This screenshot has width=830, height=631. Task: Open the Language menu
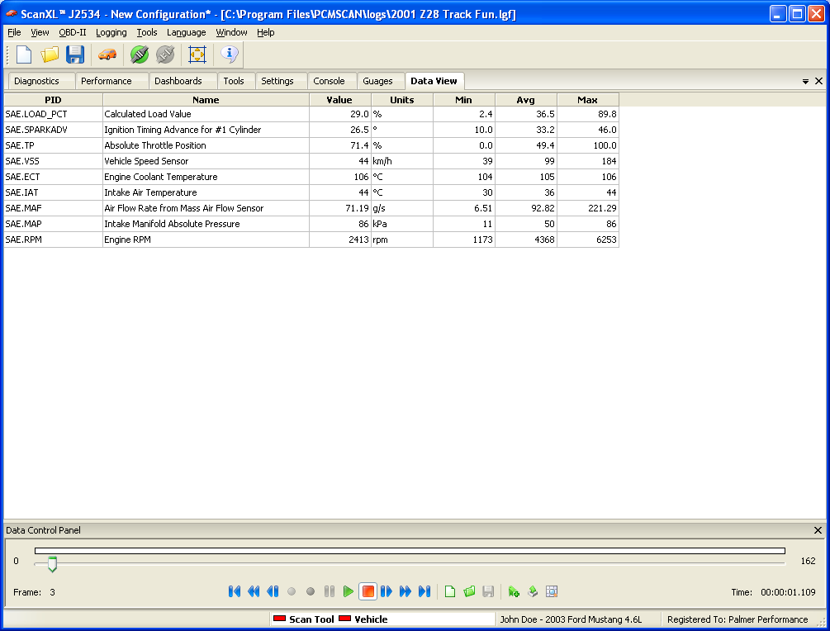click(x=187, y=32)
